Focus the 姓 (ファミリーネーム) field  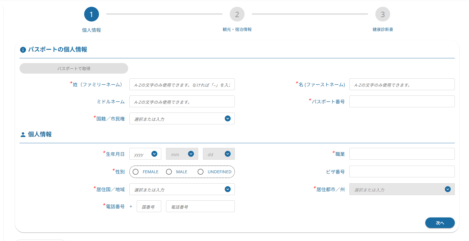pyautogui.click(x=182, y=84)
